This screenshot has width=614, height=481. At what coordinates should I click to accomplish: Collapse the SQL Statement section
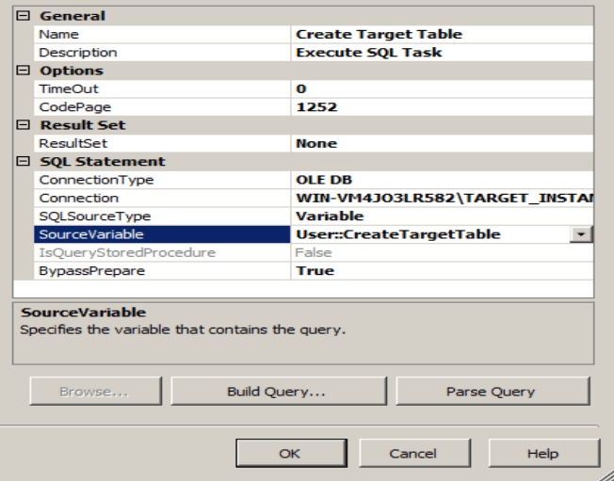[x=24, y=162]
